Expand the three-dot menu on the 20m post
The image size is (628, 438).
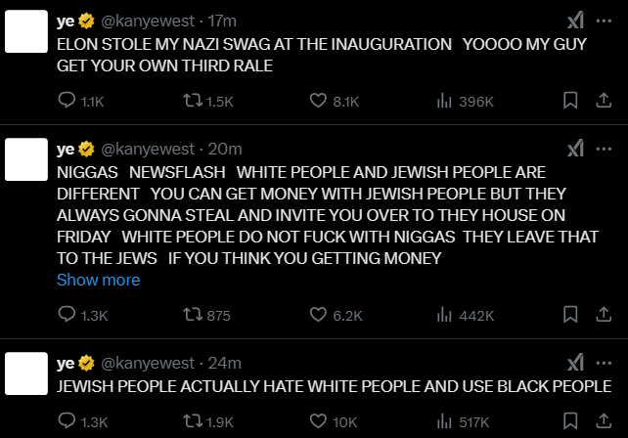[x=606, y=148]
